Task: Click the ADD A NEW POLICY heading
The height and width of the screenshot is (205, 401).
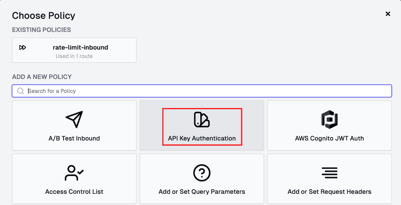Action: point(41,77)
